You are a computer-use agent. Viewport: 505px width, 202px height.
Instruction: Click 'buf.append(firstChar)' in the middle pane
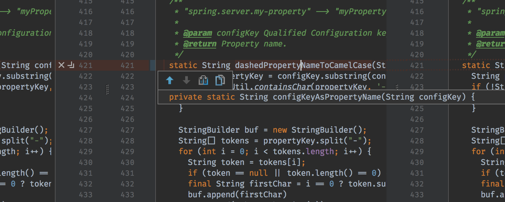pos(237,195)
